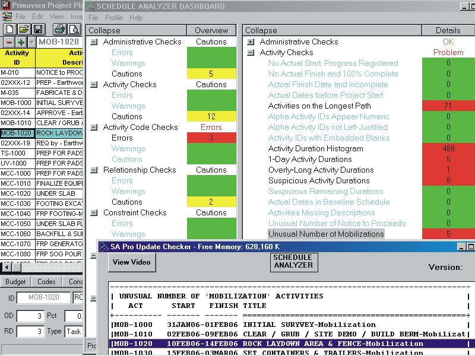Click the yellow Relationship Cautions count 2
The image size is (475, 356).
coord(211,202)
